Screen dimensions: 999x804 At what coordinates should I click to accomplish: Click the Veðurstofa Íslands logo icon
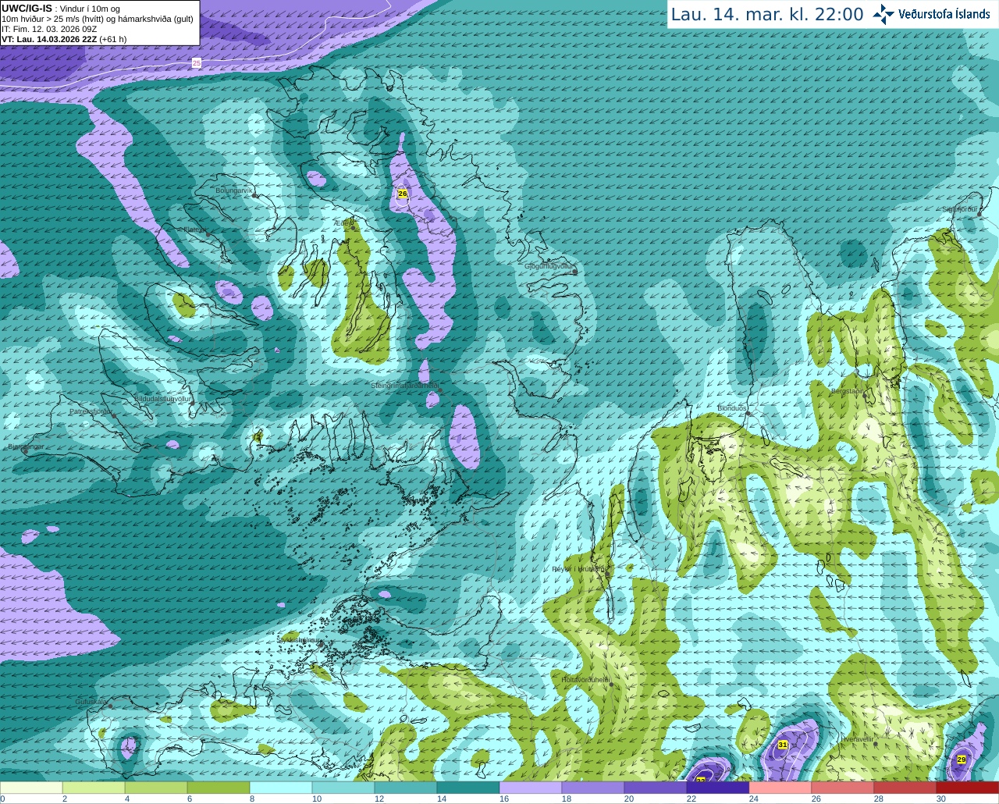coord(883,14)
